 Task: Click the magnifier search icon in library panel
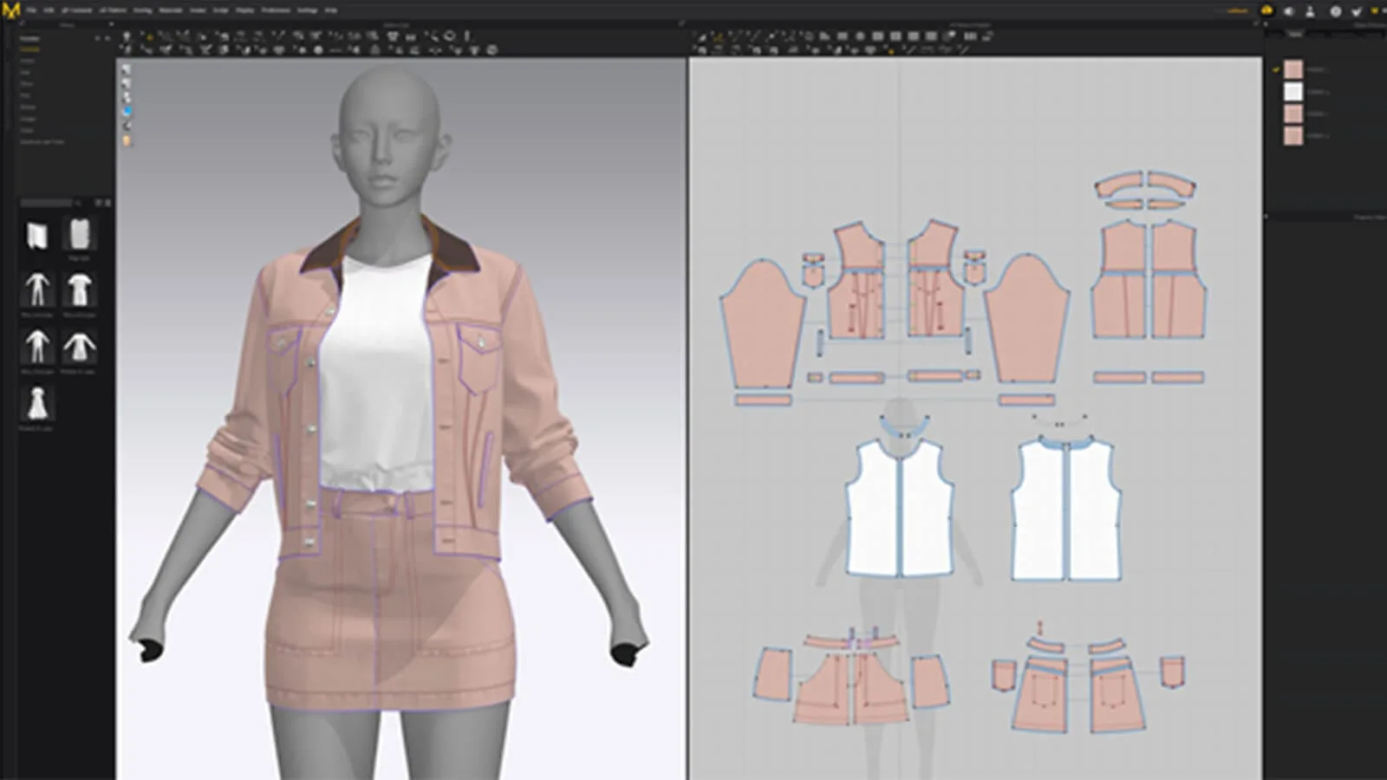tap(77, 203)
